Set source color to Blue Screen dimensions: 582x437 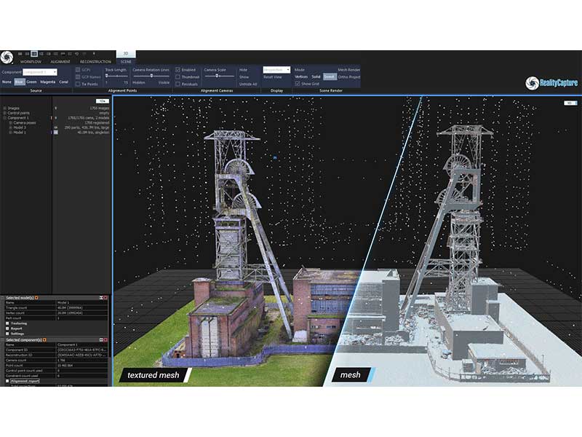[x=20, y=82]
